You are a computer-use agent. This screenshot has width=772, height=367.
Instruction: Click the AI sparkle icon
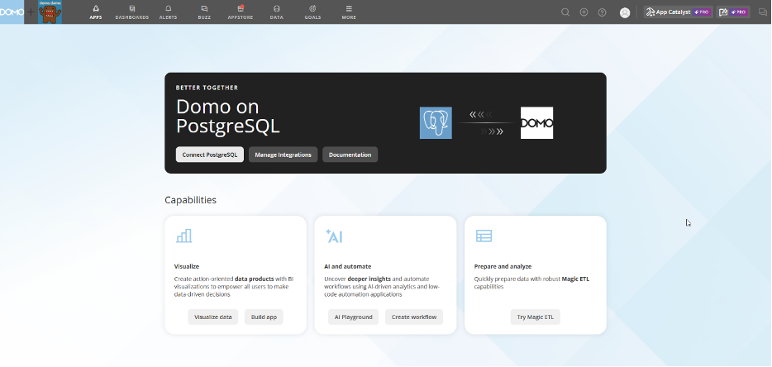click(x=334, y=236)
